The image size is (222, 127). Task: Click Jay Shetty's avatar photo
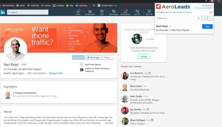pyautogui.click(x=125, y=111)
